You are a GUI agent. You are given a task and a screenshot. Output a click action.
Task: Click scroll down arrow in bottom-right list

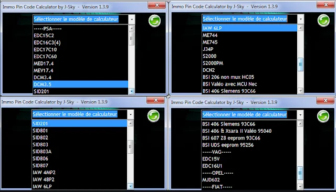pos(300,187)
